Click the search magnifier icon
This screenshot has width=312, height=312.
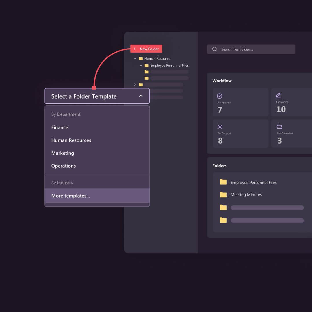(x=215, y=49)
